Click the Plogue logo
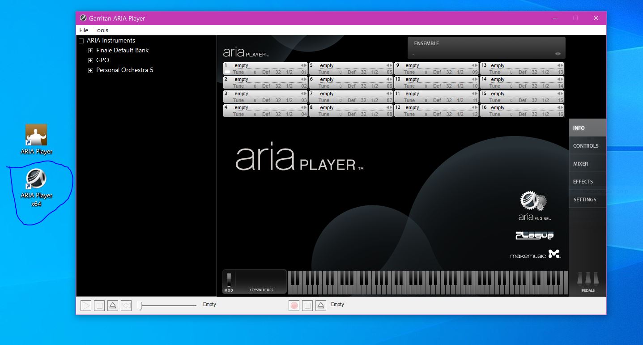 534,235
